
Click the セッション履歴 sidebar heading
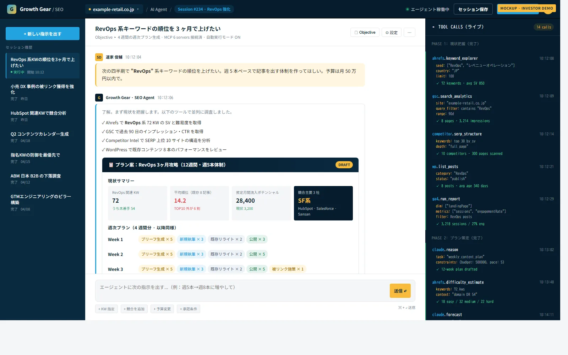tap(19, 47)
